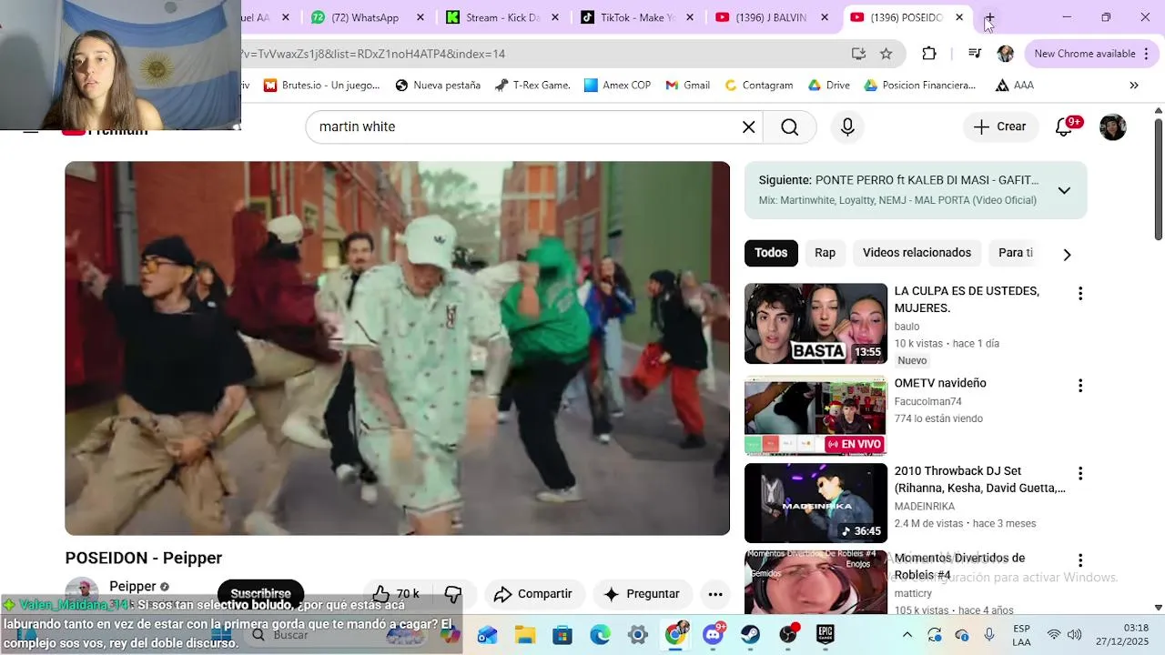Open more actions ellipsis under the video
Image resolution: width=1165 pixels, height=655 pixels.
pos(715,594)
